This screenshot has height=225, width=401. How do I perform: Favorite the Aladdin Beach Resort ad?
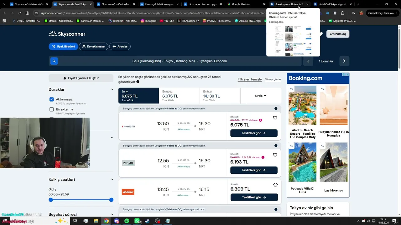pos(292,89)
